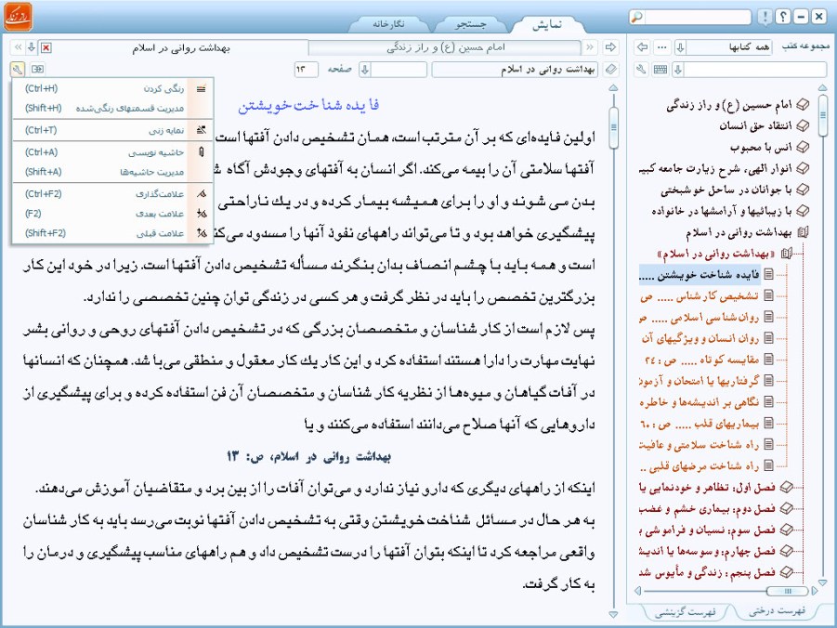Switch to the جستجو tab

click(x=470, y=24)
